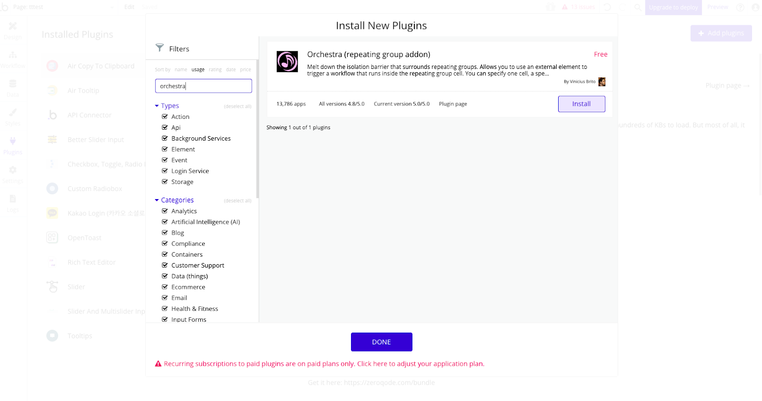
Task: Toggle the Artificial Intelligence (AI) checkbox
Action: coord(165,222)
